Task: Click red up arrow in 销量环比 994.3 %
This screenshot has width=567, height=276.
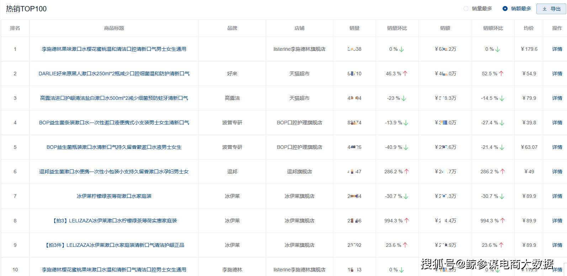Action: coord(407,221)
